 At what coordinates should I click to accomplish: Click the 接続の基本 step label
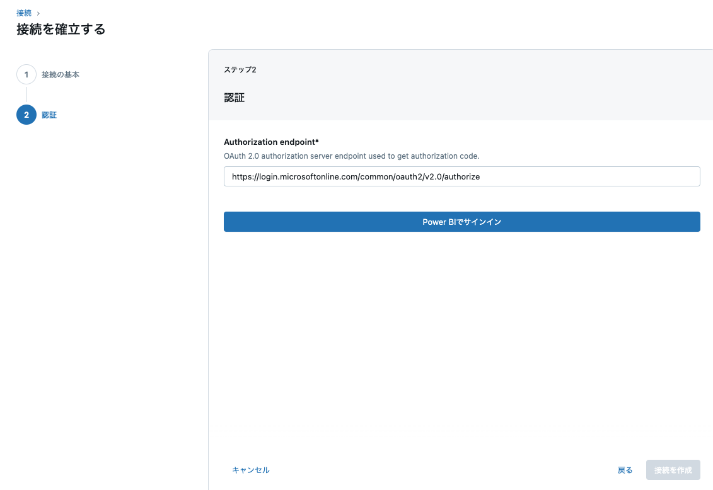(61, 74)
